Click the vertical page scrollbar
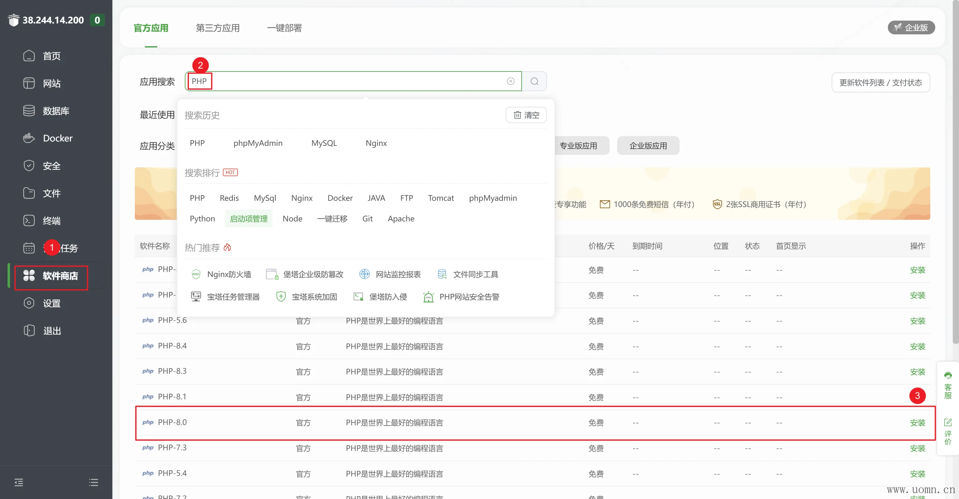This screenshot has height=499, width=959. (x=955, y=171)
